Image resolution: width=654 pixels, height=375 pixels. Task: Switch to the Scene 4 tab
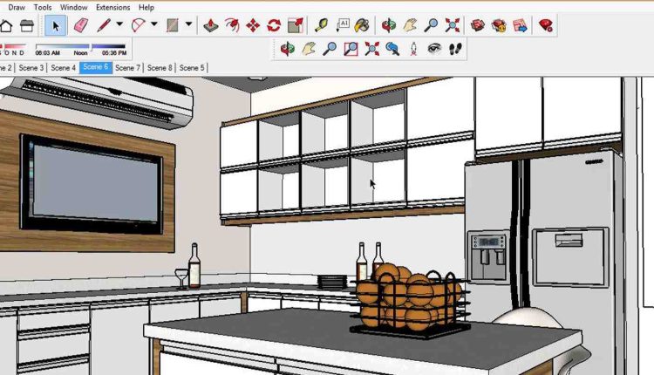[63, 67]
